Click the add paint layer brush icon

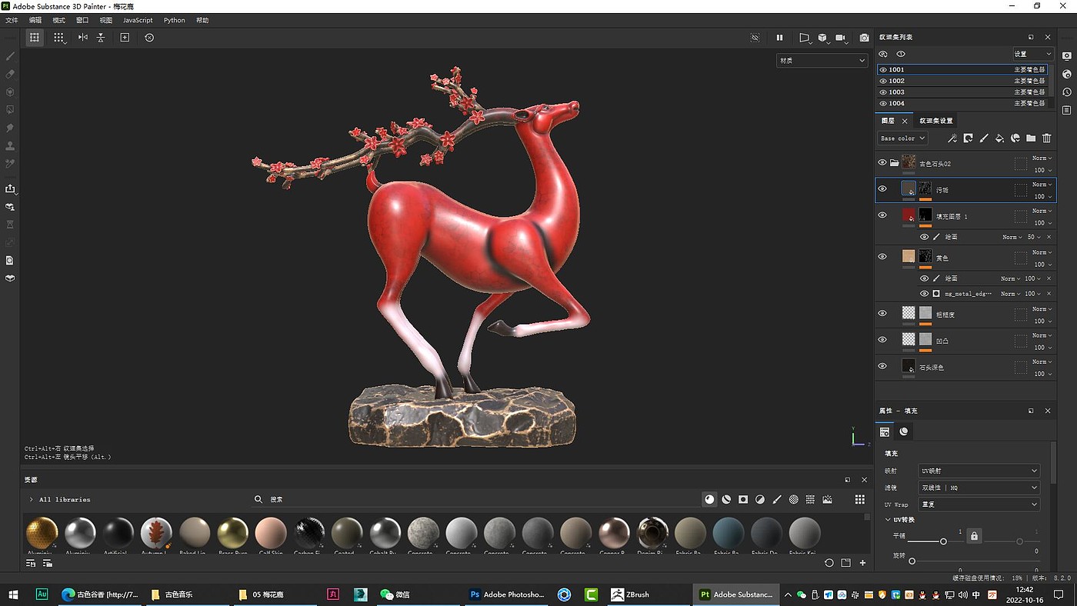point(984,138)
